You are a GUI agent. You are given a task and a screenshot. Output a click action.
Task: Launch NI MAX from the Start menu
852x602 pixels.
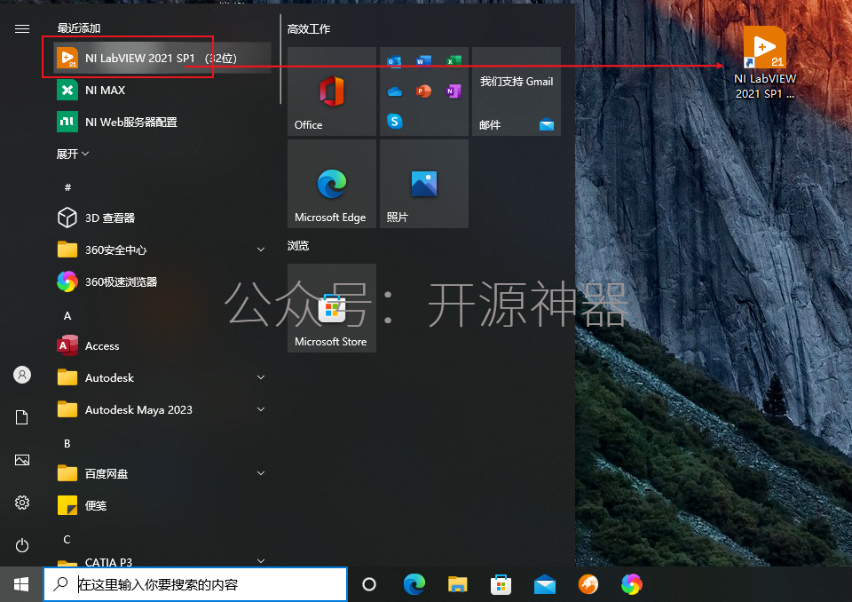[162, 90]
